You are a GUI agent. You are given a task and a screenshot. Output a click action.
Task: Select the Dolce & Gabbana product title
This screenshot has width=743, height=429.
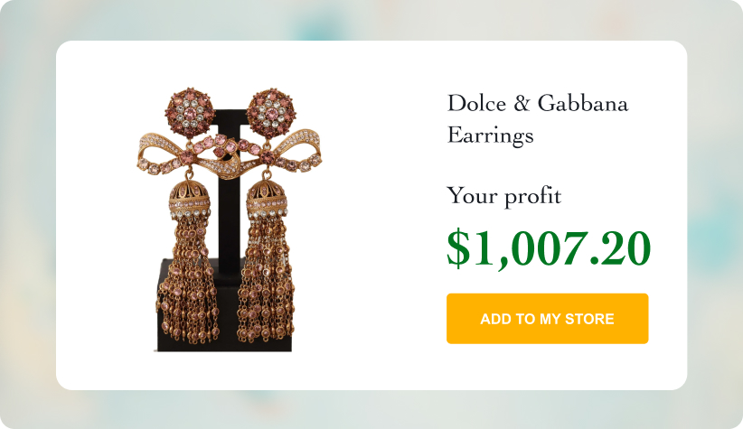[x=537, y=118]
